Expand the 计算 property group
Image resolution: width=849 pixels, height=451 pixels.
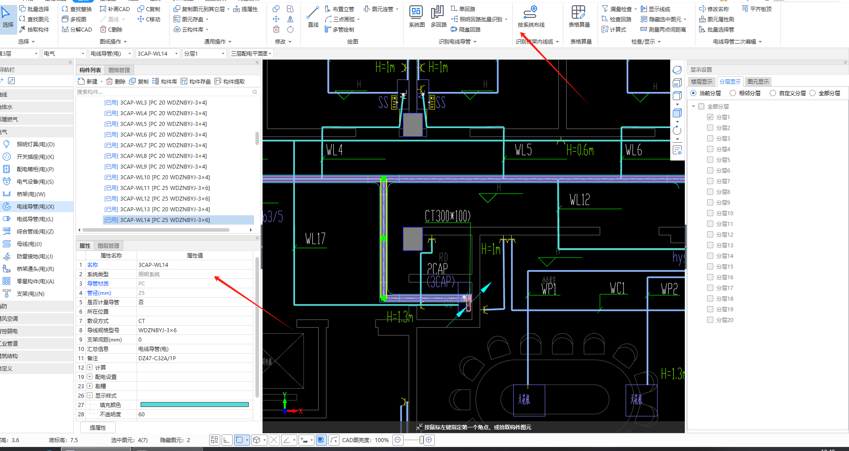click(x=90, y=367)
